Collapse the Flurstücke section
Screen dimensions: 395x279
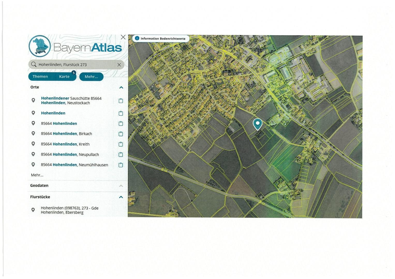121,197
